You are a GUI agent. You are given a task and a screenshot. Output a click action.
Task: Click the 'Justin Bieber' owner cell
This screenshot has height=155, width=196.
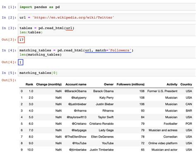coord(105,104)
